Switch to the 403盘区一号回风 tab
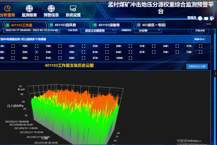This screenshot has height=145, width=217. point(153,25)
